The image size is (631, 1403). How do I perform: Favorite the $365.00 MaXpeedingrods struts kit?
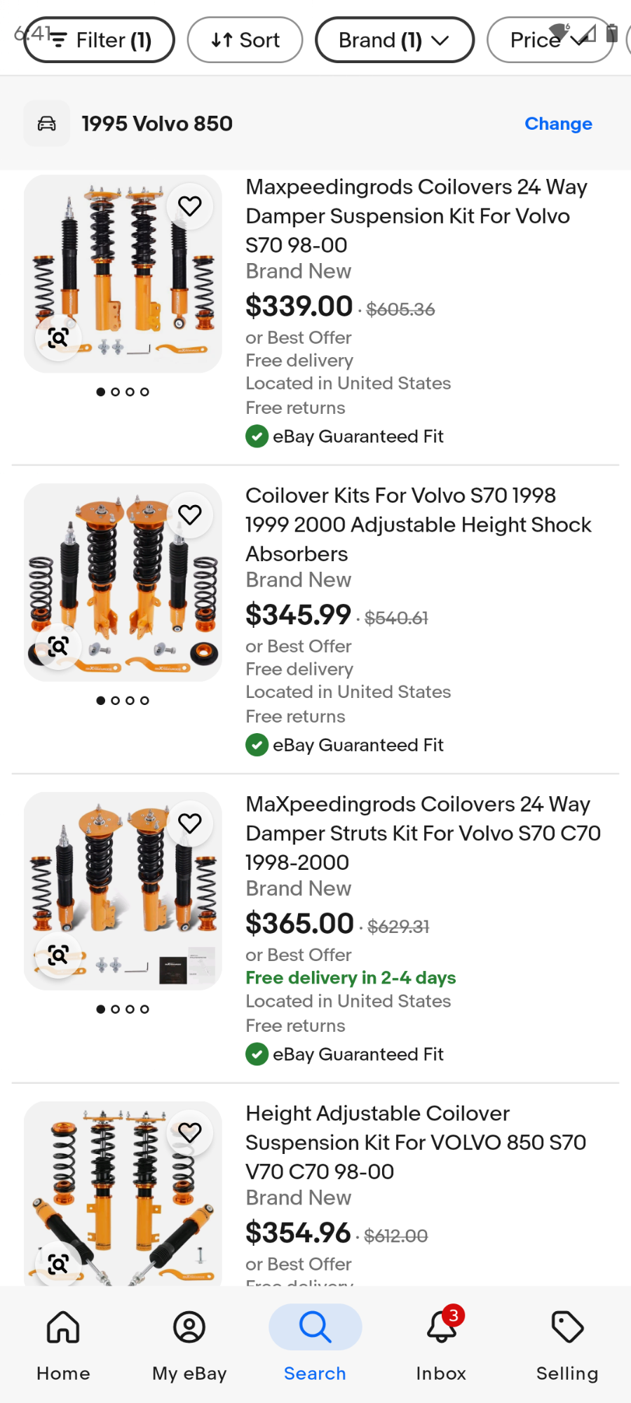tap(190, 823)
